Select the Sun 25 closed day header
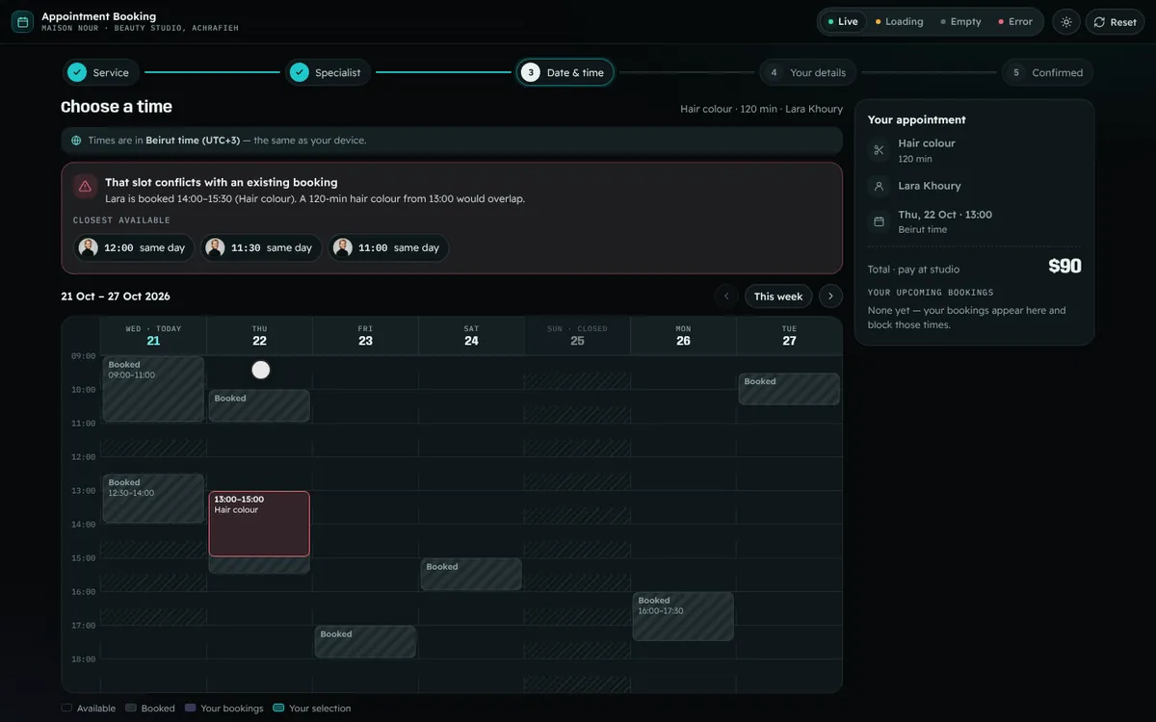 click(577, 335)
